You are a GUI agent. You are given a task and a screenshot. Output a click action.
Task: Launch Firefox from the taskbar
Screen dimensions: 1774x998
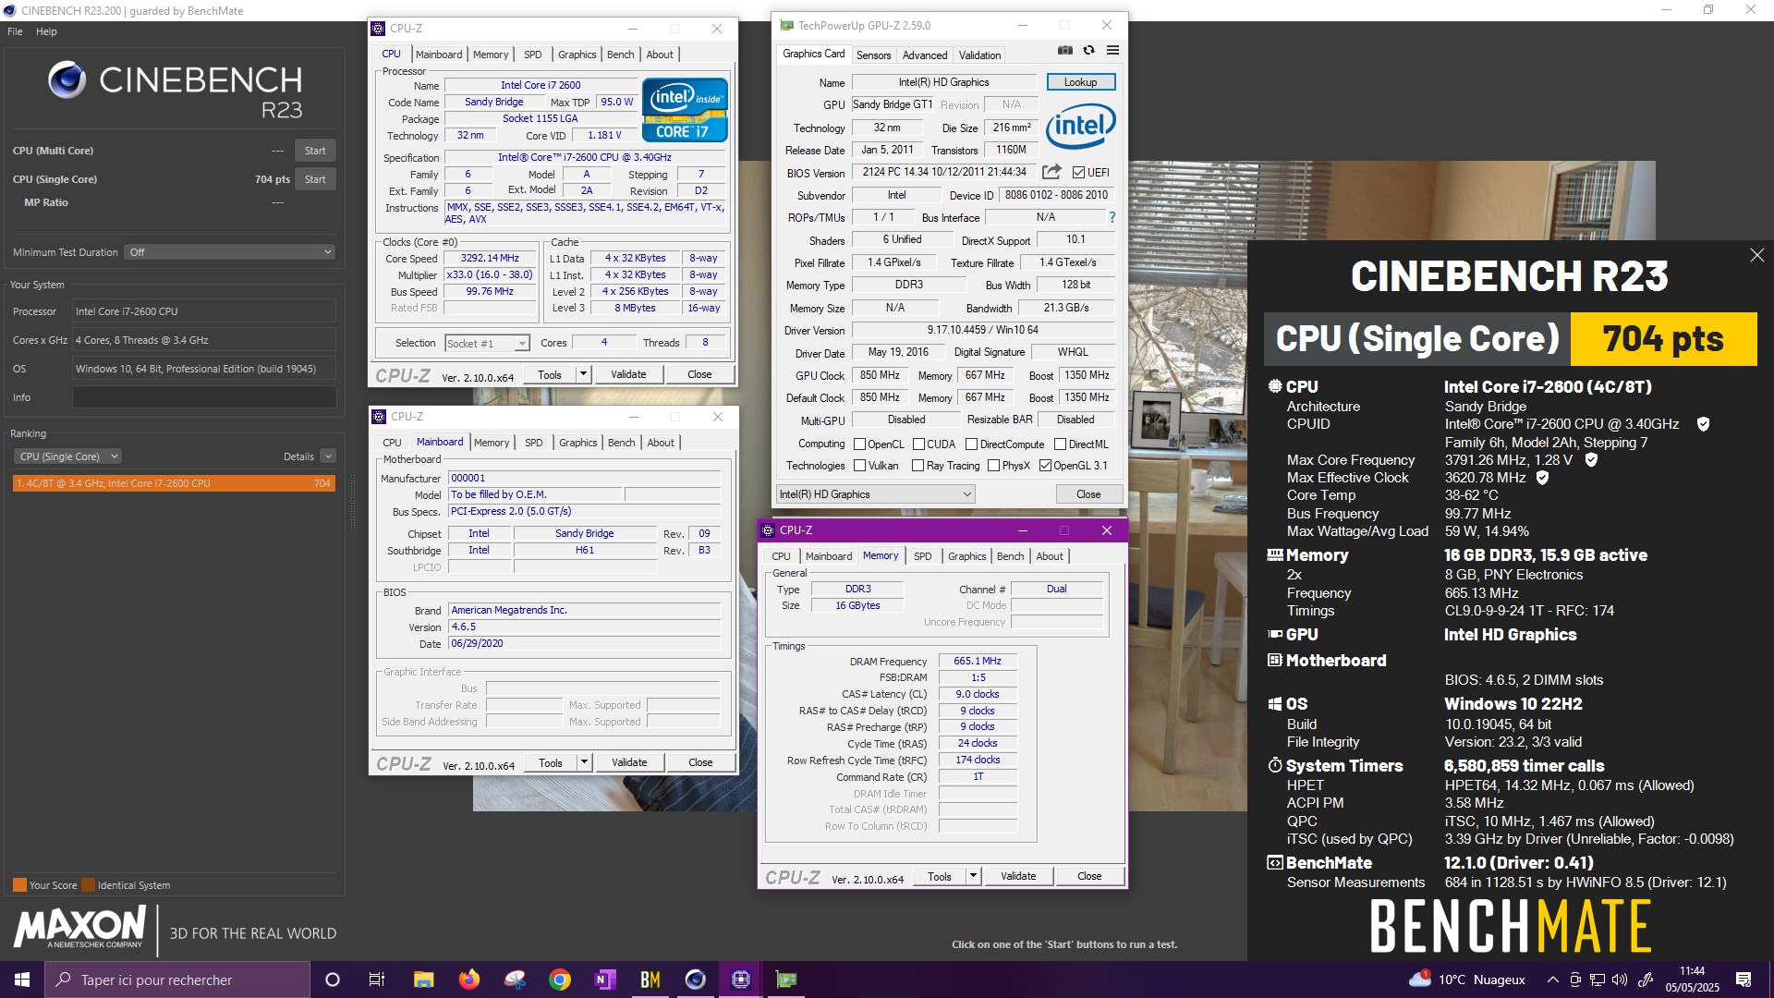pos(468,980)
